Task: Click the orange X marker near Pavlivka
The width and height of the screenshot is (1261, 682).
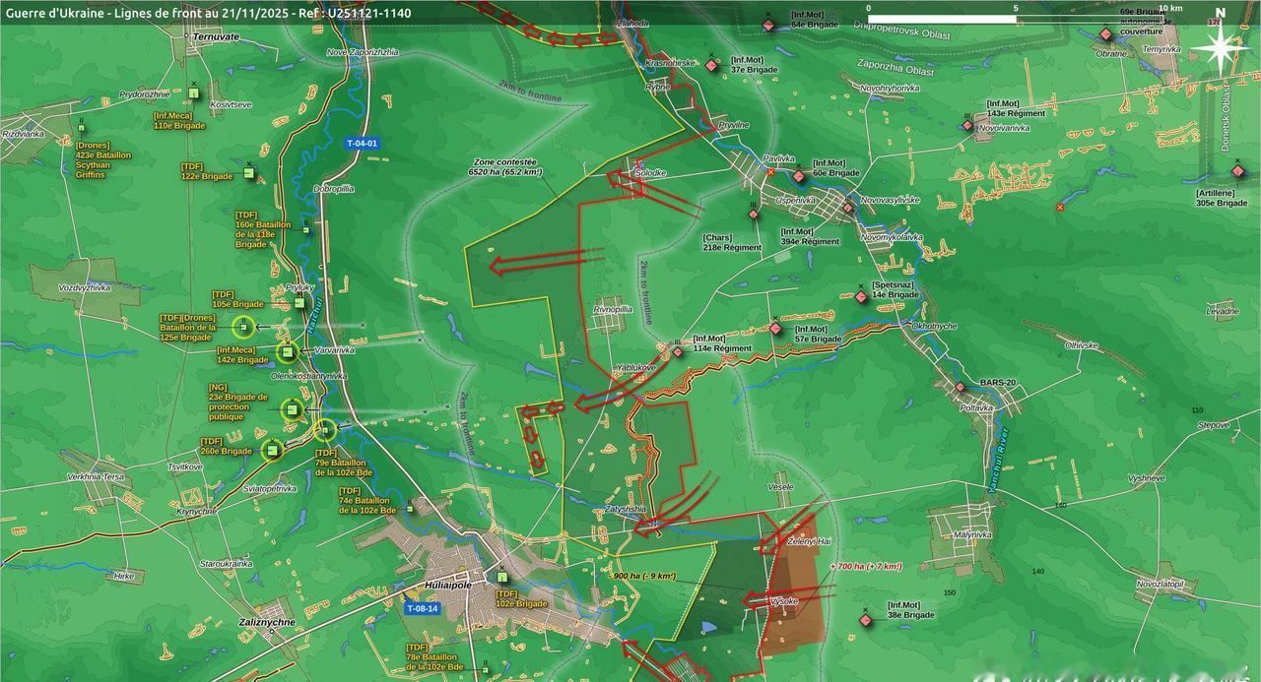Action: coord(771,172)
